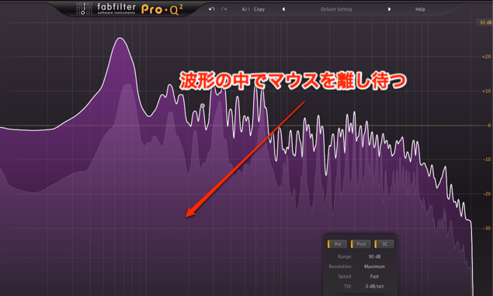Screen dimensions: 493x296
Task: Toggle the SC sidechain analyzer
Action: click(x=384, y=244)
